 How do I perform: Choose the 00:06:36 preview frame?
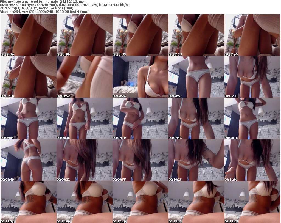pyautogui.click(x=85, y=119)
